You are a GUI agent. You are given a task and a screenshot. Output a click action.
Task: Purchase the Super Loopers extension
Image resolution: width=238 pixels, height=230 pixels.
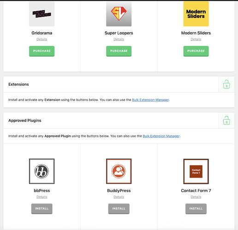[x=119, y=51]
